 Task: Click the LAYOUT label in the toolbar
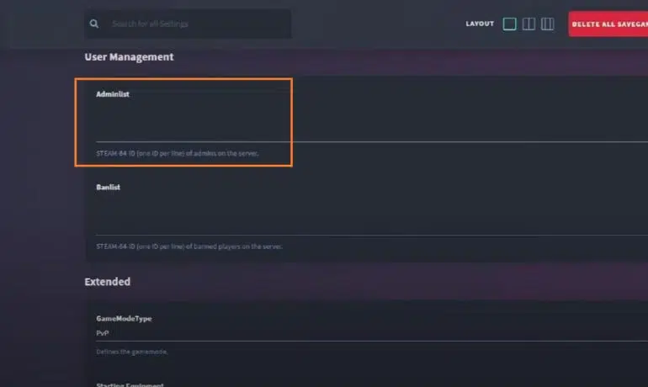480,24
